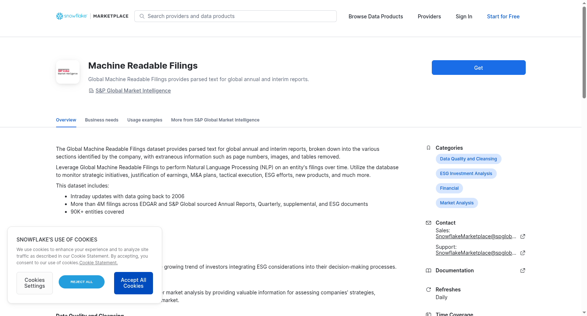Click the Refreshes cycle icon
This screenshot has height=316, width=587.
click(x=429, y=290)
